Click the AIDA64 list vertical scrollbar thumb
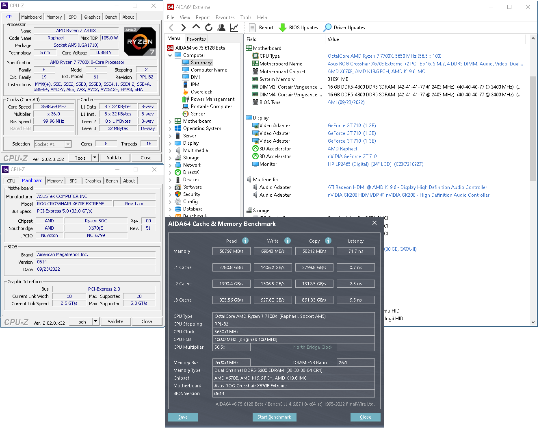The width and height of the screenshot is (539, 430). 533,128
